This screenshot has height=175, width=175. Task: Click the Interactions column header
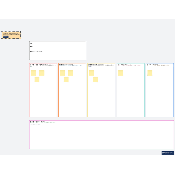click(101, 65)
